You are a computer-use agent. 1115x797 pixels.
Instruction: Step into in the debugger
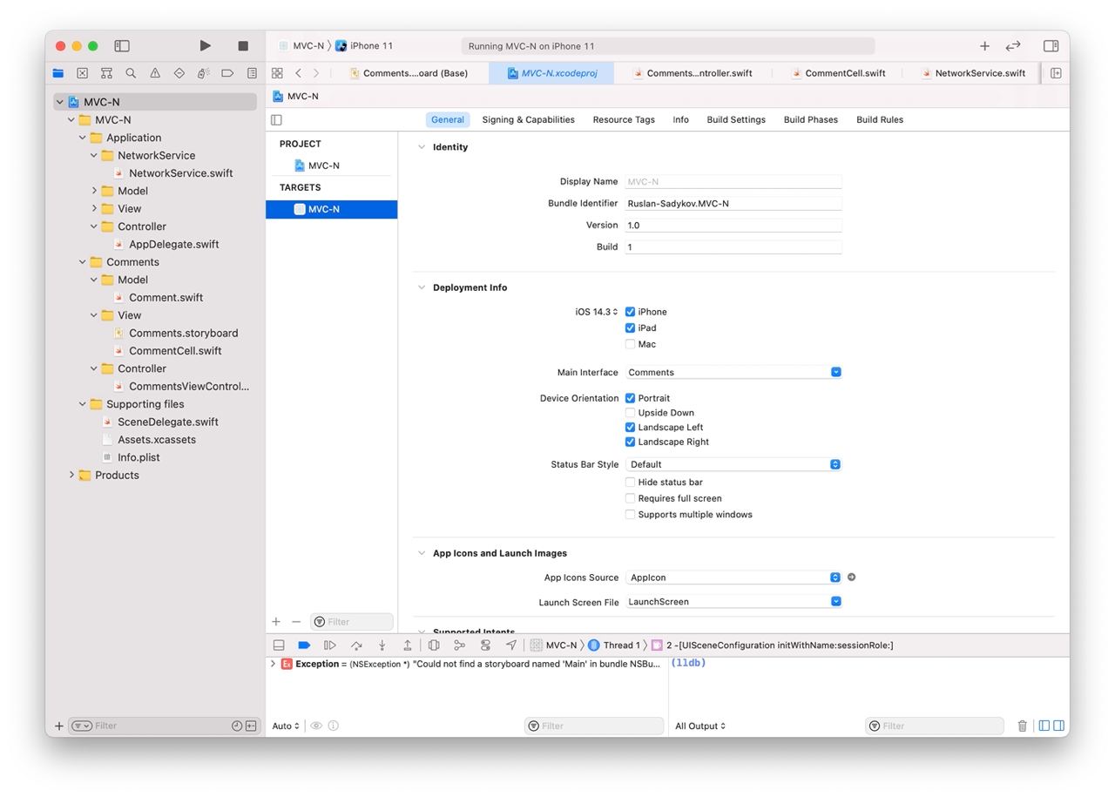[382, 645]
